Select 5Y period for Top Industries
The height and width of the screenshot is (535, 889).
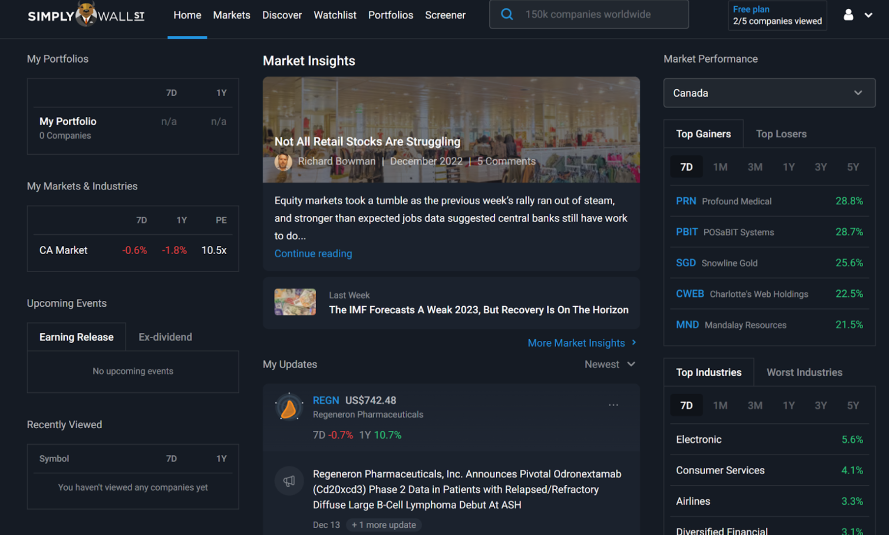tap(853, 406)
